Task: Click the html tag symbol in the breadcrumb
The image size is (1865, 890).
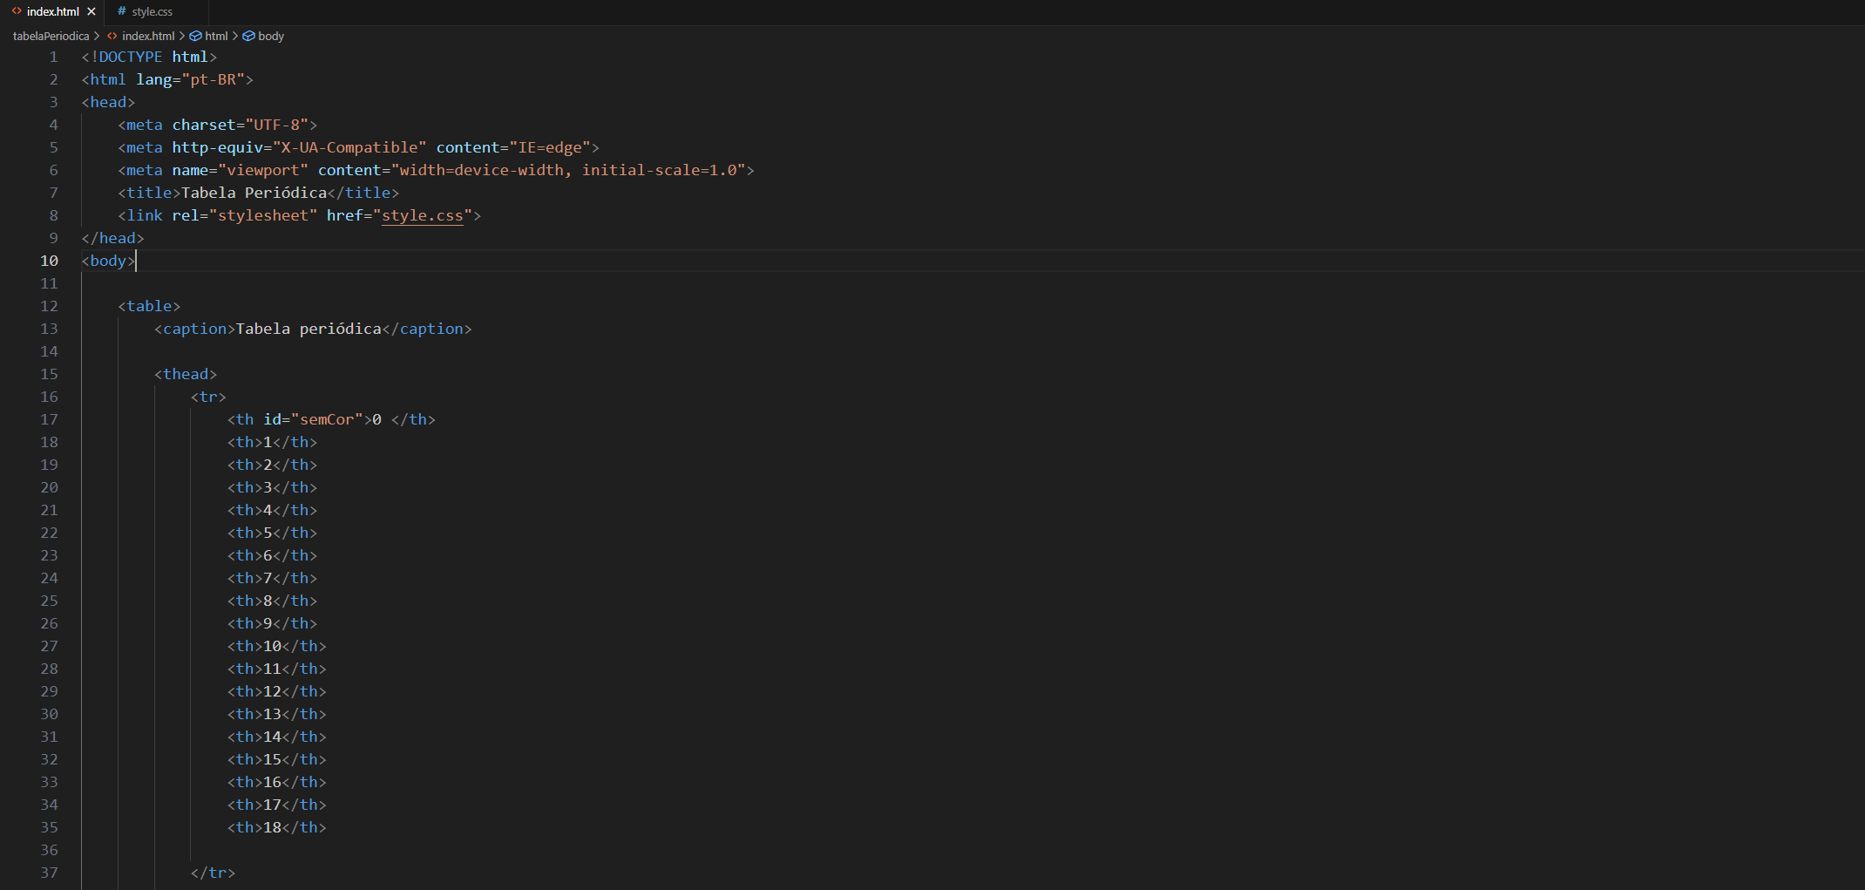Action: tap(193, 36)
